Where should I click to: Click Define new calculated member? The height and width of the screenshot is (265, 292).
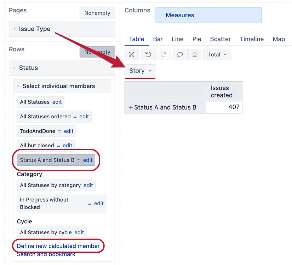pyautogui.click(x=58, y=246)
